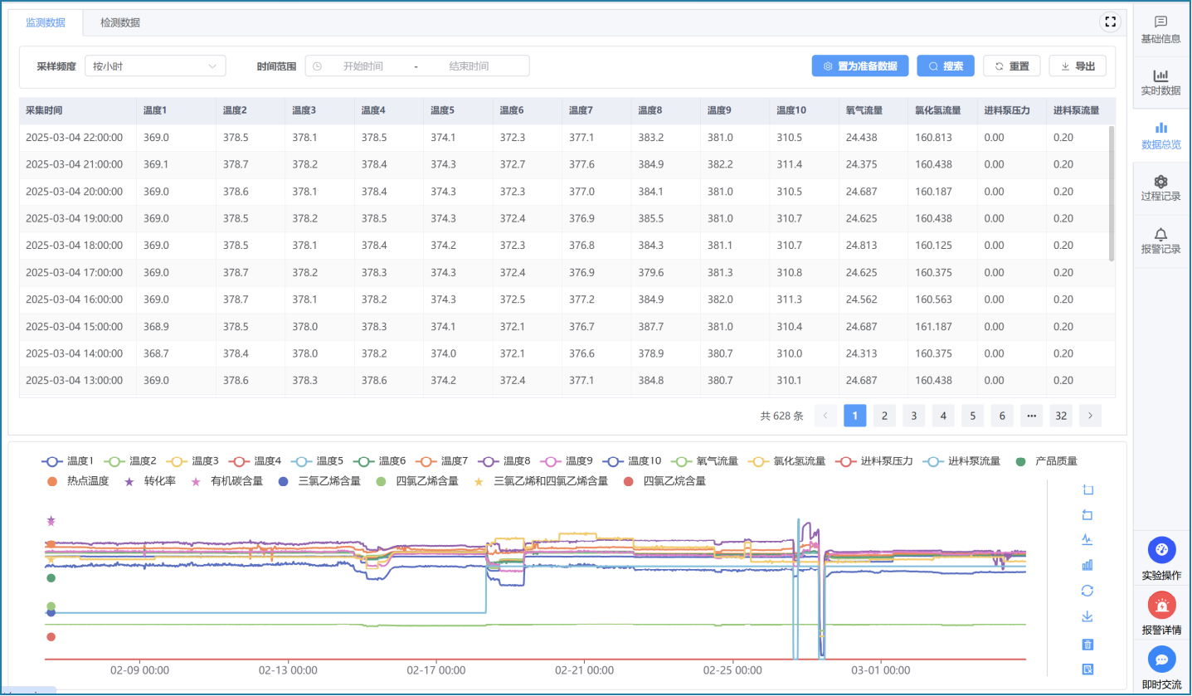1192x696 pixels.
Task: Open 报警记录 in right sidebar
Action: click(1160, 241)
